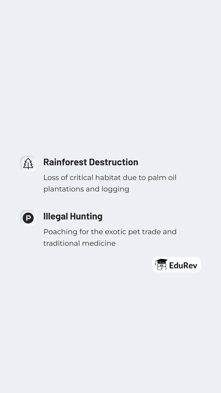Open the Illegal Hunting heading
This screenshot has height=393, width=221.
pyautogui.click(x=73, y=216)
